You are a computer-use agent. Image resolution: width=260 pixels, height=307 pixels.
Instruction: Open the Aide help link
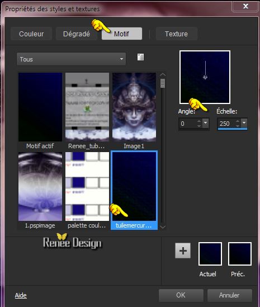21,295
